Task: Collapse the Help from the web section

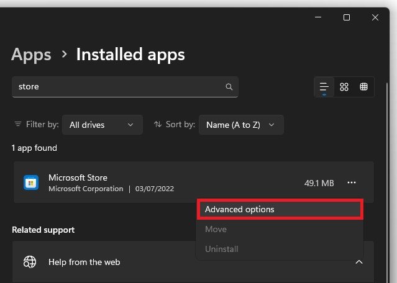Action: point(358,262)
